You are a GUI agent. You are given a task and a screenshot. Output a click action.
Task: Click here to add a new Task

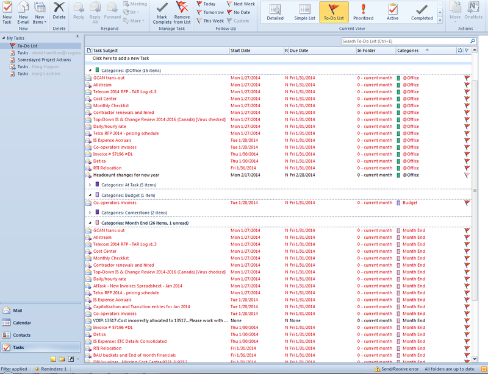pos(120,58)
